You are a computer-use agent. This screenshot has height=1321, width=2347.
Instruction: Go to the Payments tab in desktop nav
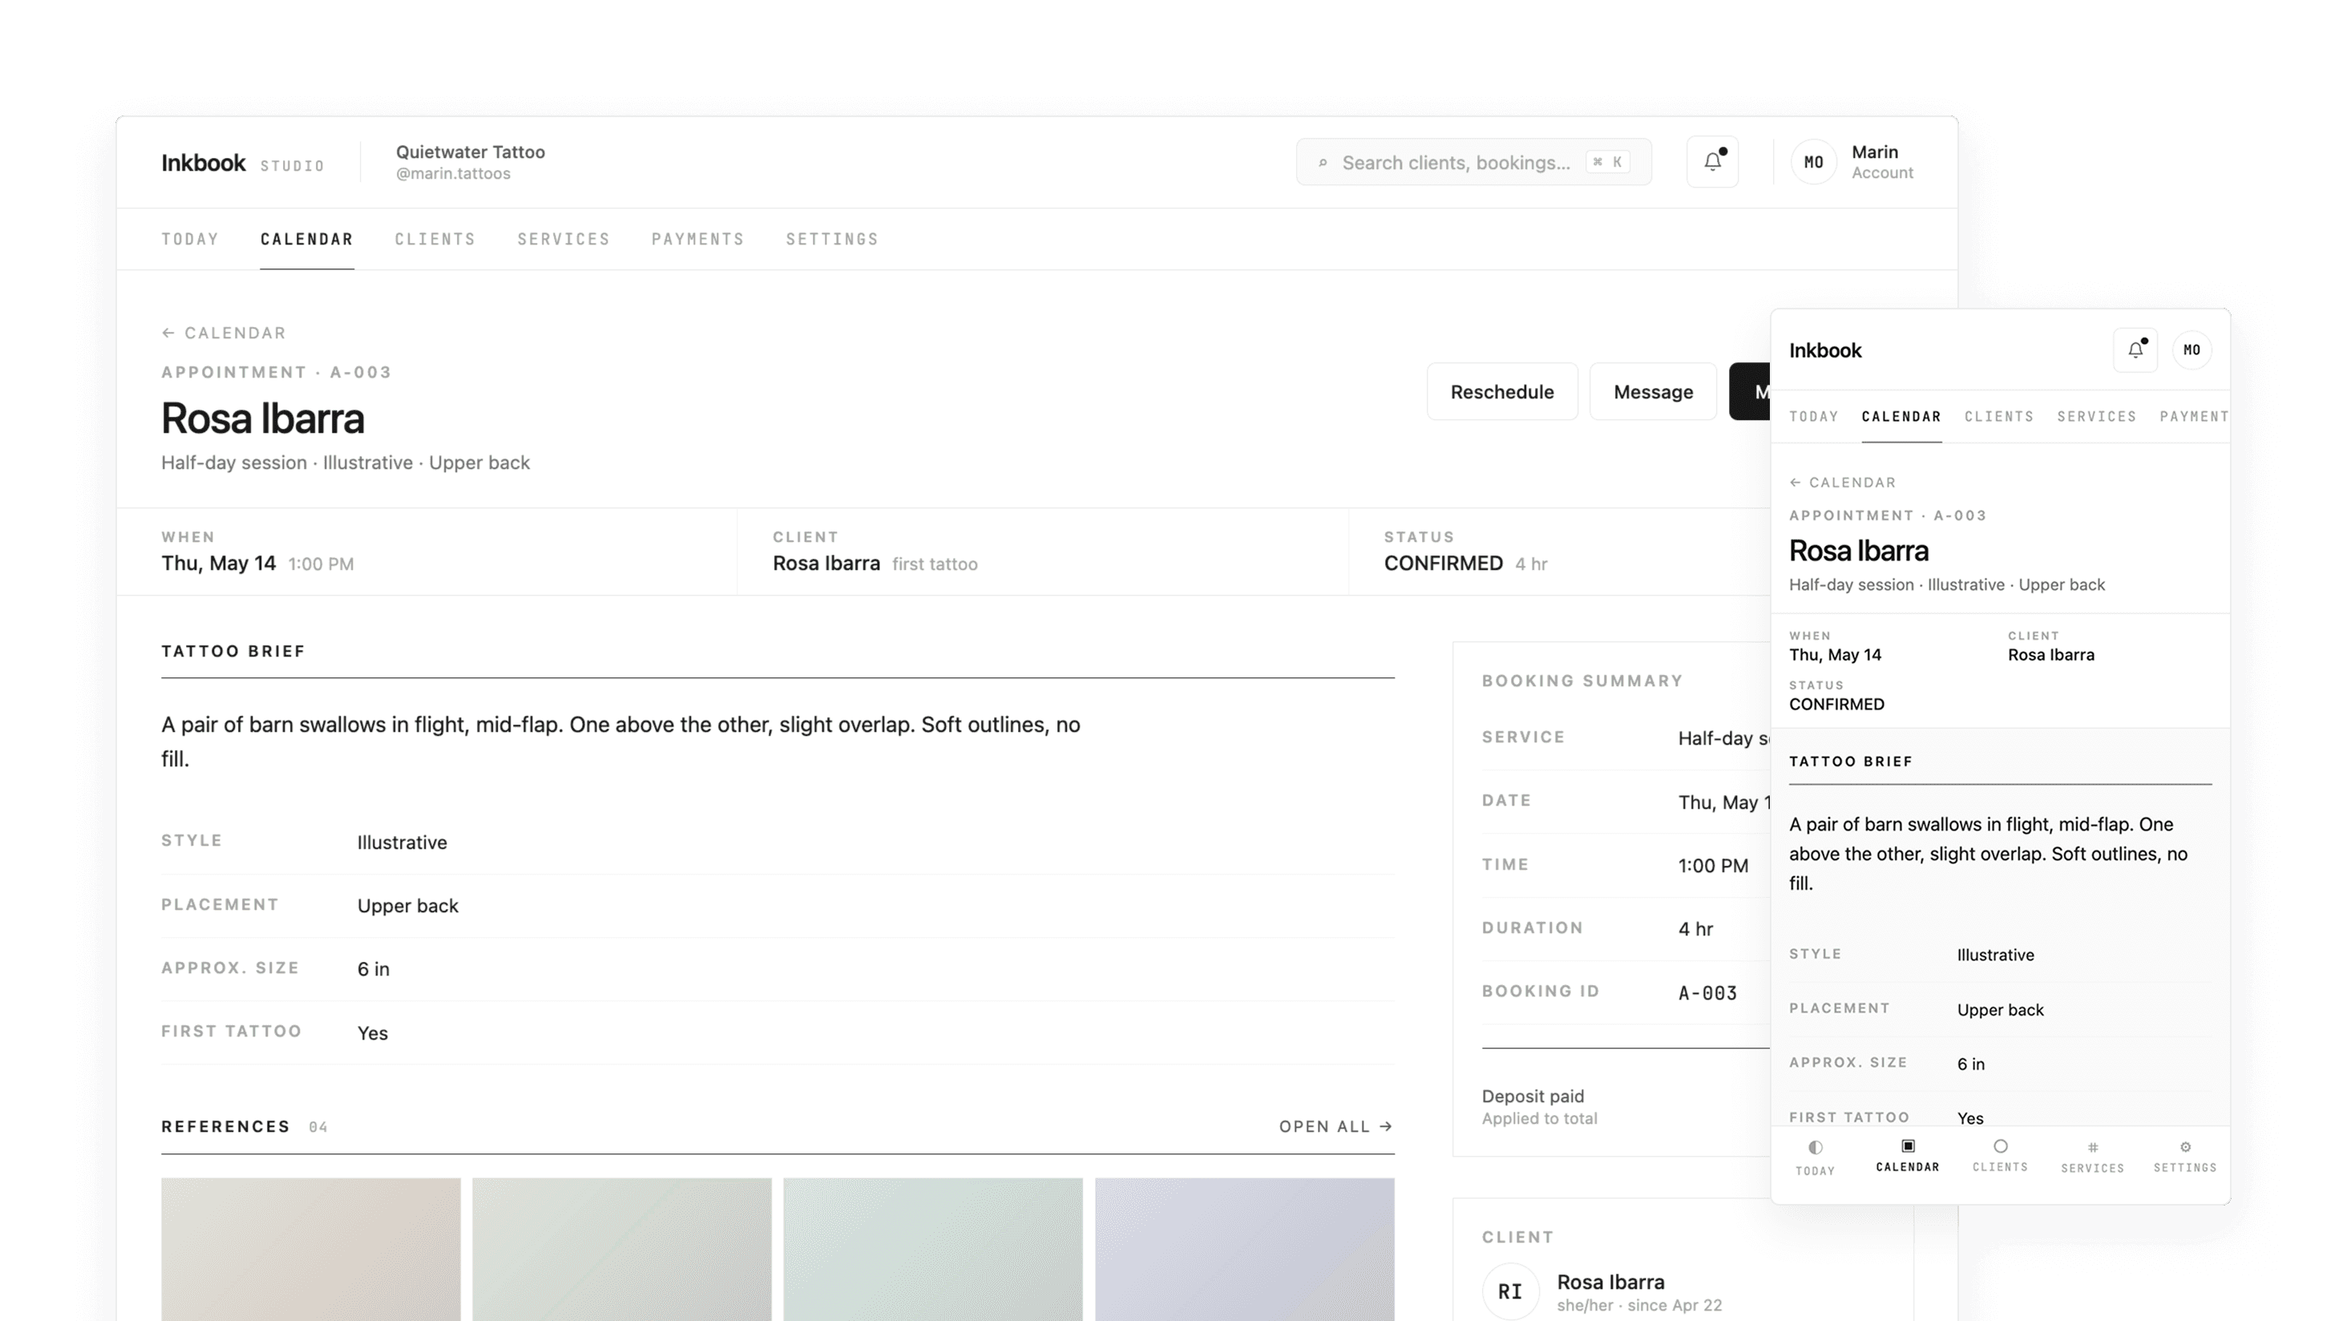point(698,239)
